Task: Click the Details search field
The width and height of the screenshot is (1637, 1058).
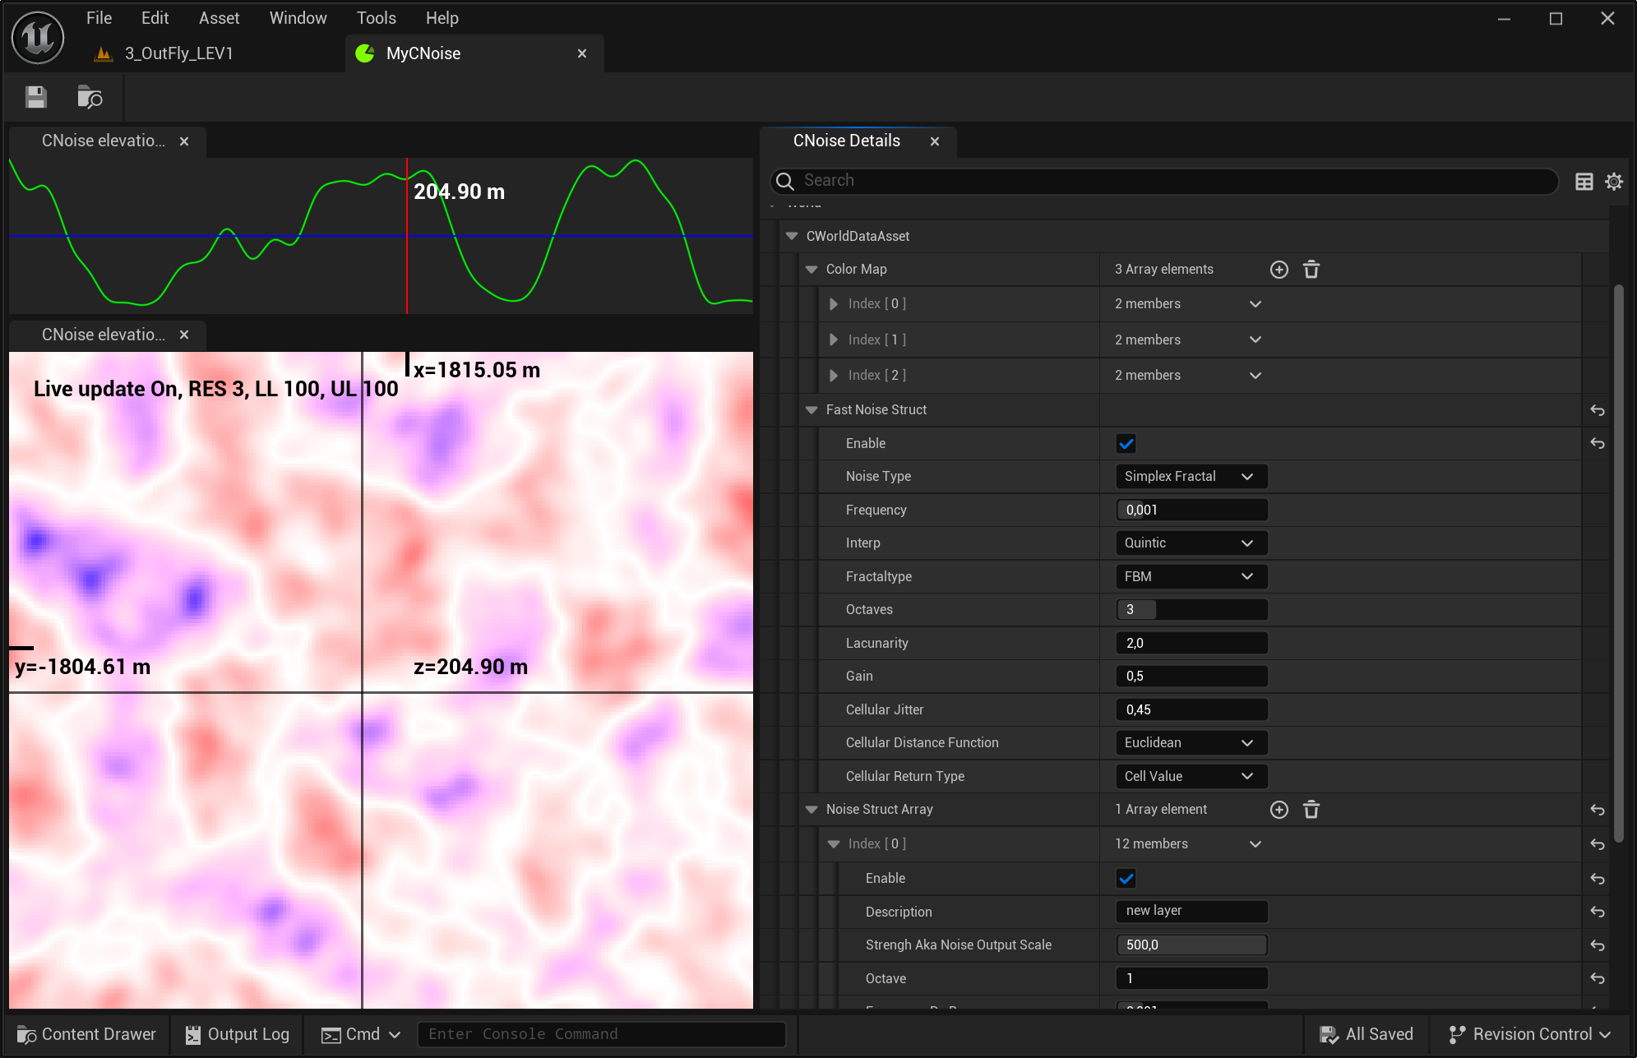Action: click(x=1163, y=181)
